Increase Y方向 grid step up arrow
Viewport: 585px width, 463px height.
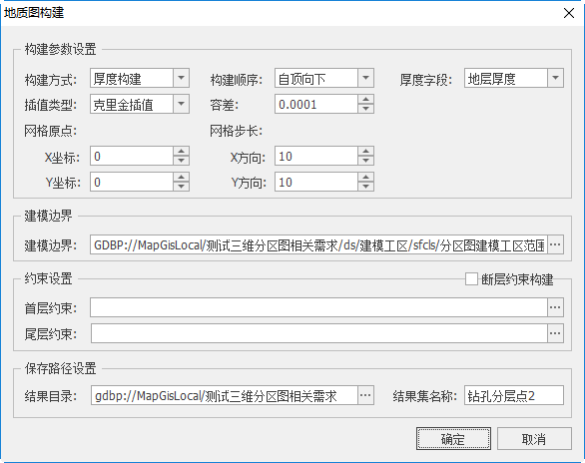pyautogui.click(x=366, y=177)
